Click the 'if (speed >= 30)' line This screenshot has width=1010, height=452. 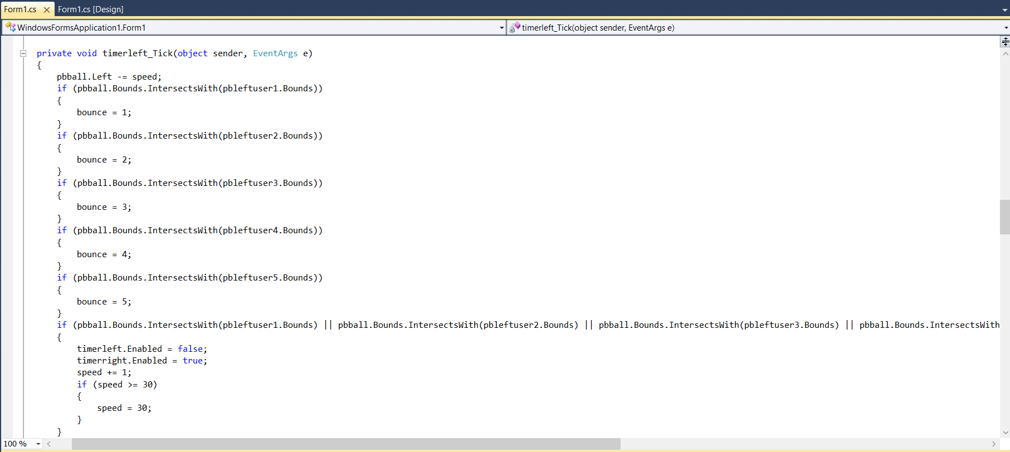coord(117,385)
